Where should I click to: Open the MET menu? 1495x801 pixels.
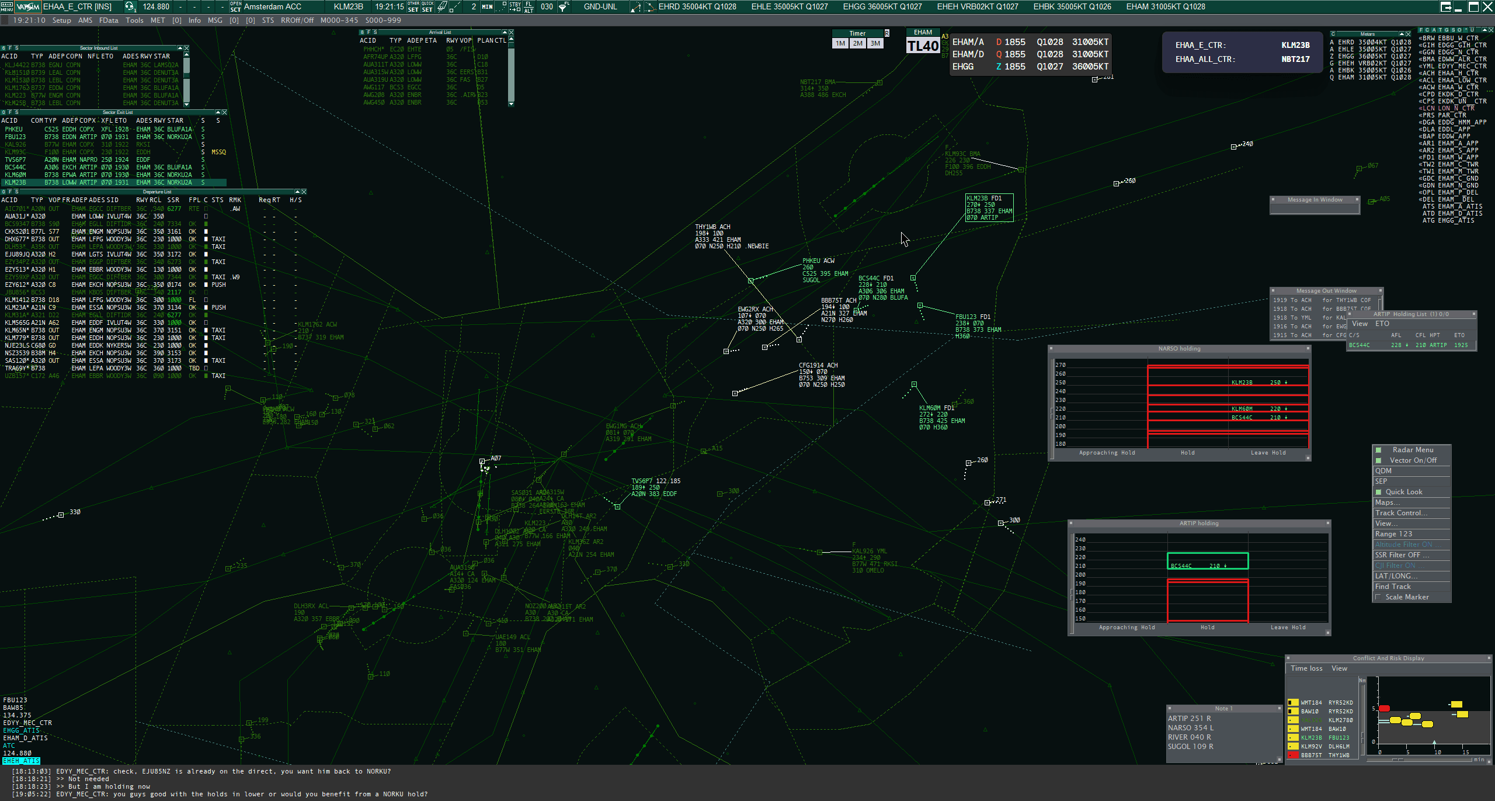click(x=158, y=20)
